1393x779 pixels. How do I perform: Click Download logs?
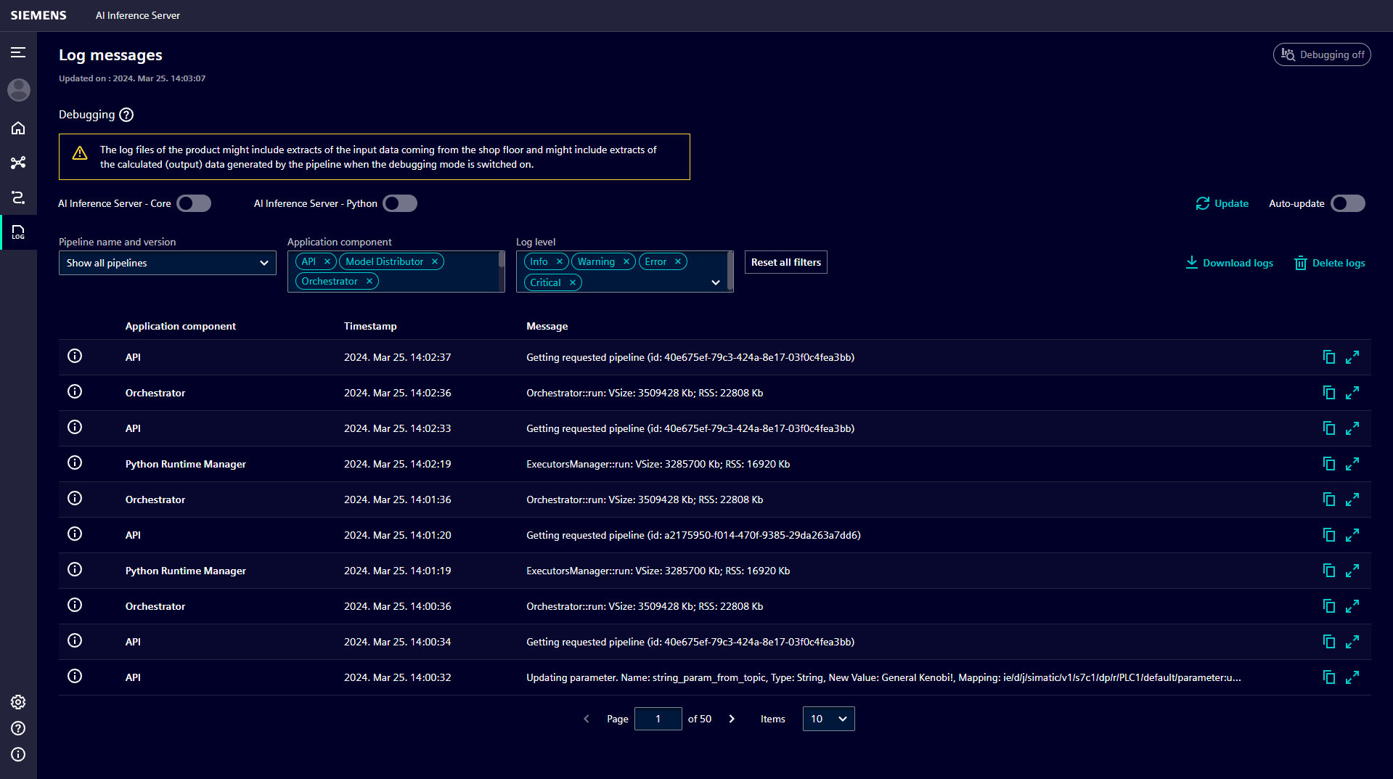coord(1229,263)
